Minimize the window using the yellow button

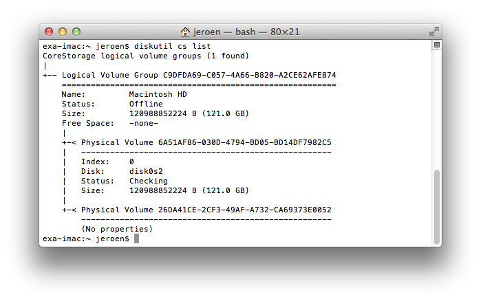click(63, 32)
